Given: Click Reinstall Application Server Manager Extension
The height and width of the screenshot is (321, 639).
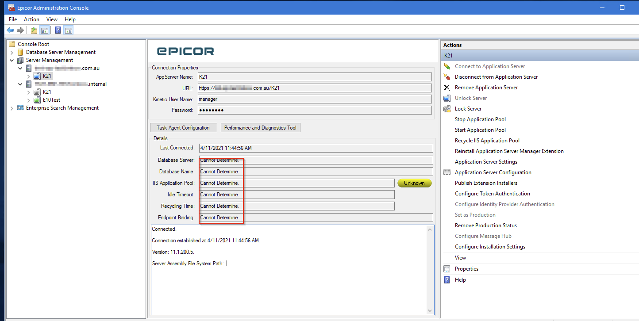Looking at the screenshot, I should 509,151.
